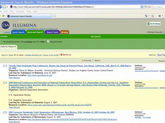The height and width of the screenshot is (123, 165).
Task: Select the Advanced Search Results browser tab
Action: click(x=29, y=16)
